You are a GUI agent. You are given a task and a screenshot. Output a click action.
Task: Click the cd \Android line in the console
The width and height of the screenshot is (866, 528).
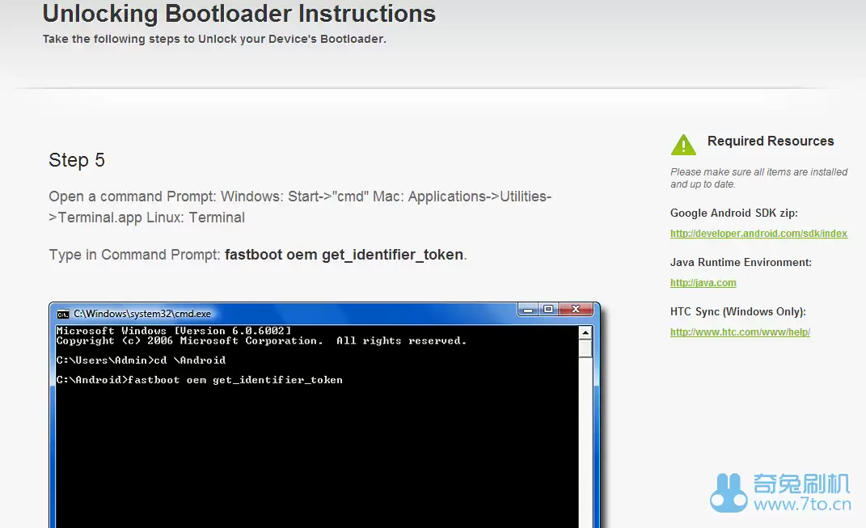click(x=141, y=360)
